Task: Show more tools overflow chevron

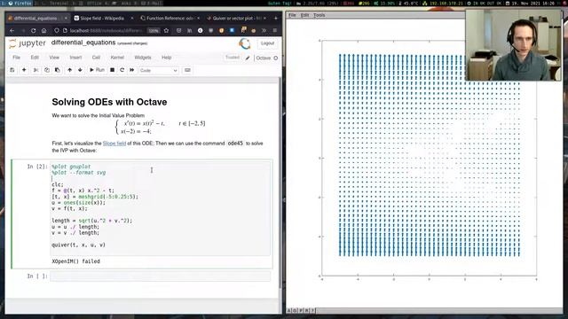Action: click(264, 31)
